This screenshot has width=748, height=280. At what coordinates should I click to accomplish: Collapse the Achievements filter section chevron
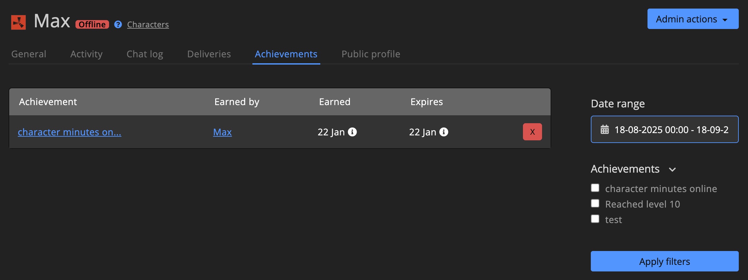(673, 170)
